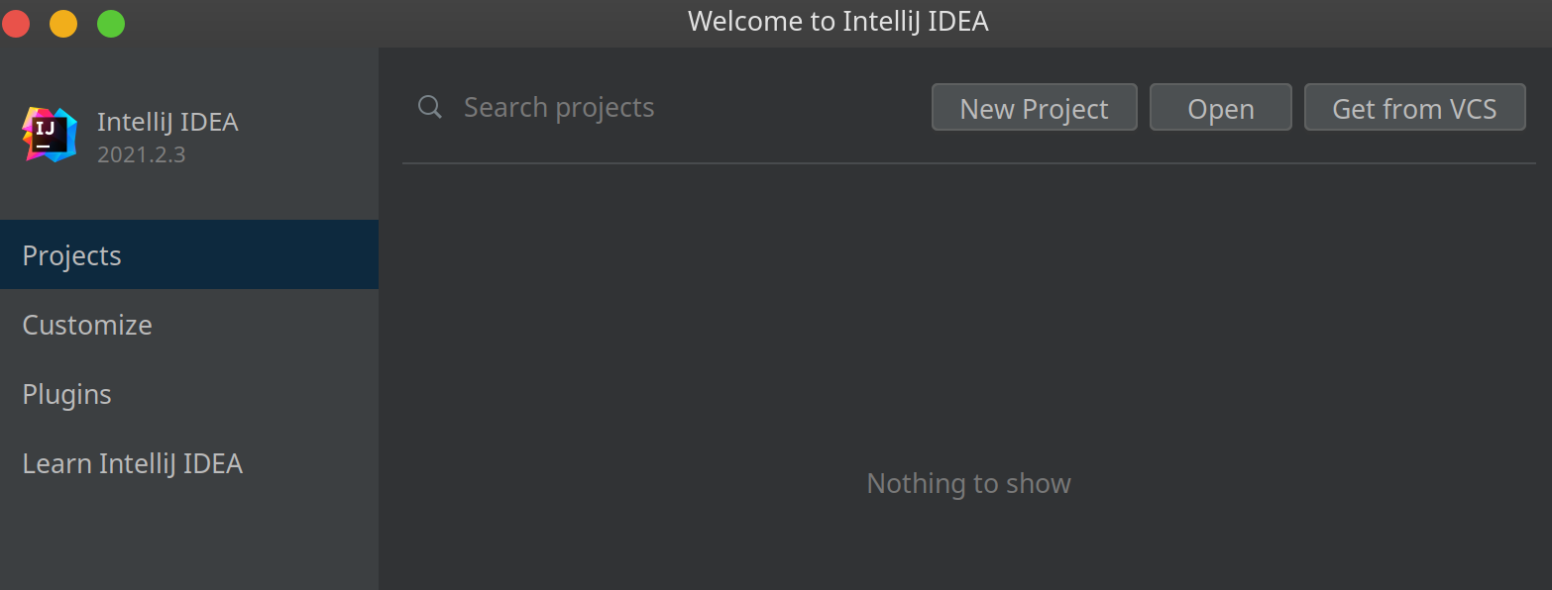Open the Plugins section
The width and height of the screenshot is (1552, 590).
coord(67,394)
